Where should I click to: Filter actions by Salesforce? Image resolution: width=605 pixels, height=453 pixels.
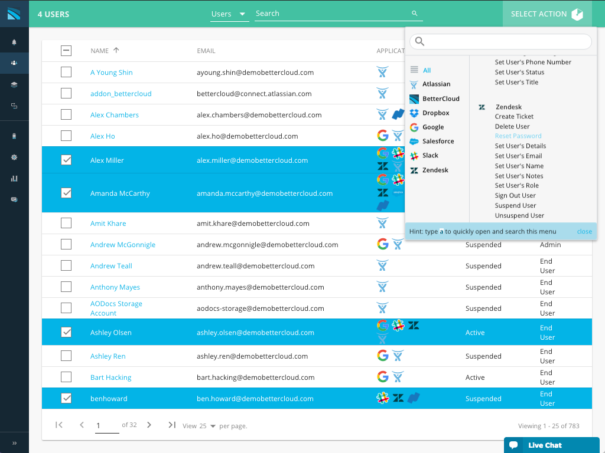(438, 142)
